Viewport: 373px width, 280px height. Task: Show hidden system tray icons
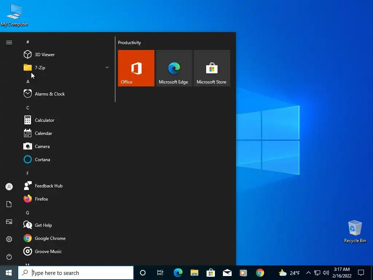coord(308,273)
